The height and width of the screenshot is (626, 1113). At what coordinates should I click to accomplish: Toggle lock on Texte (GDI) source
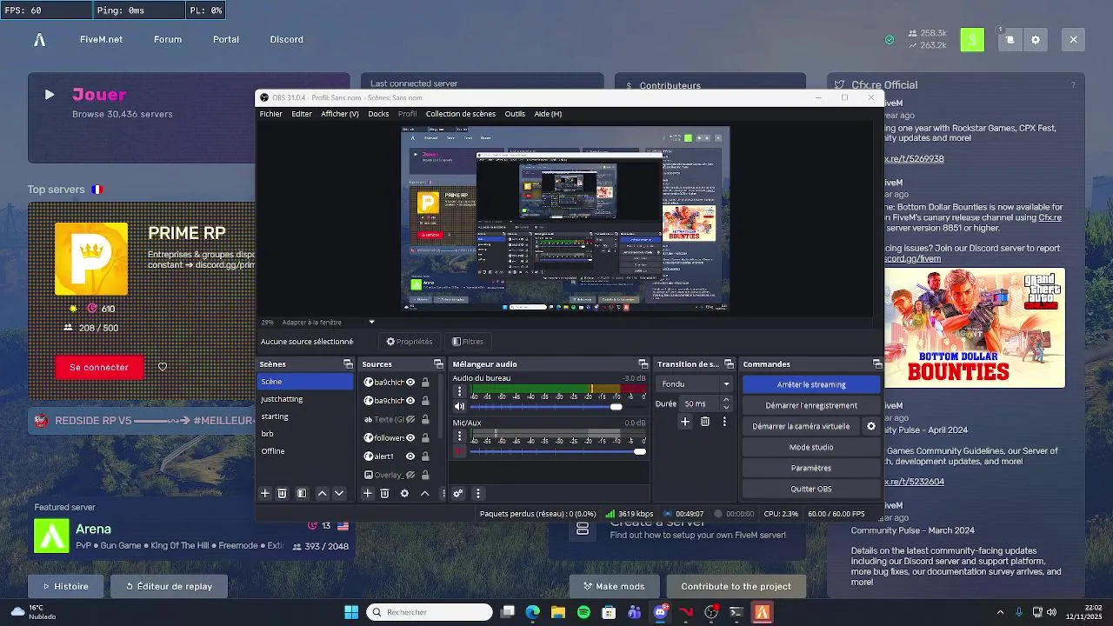(x=425, y=419)
